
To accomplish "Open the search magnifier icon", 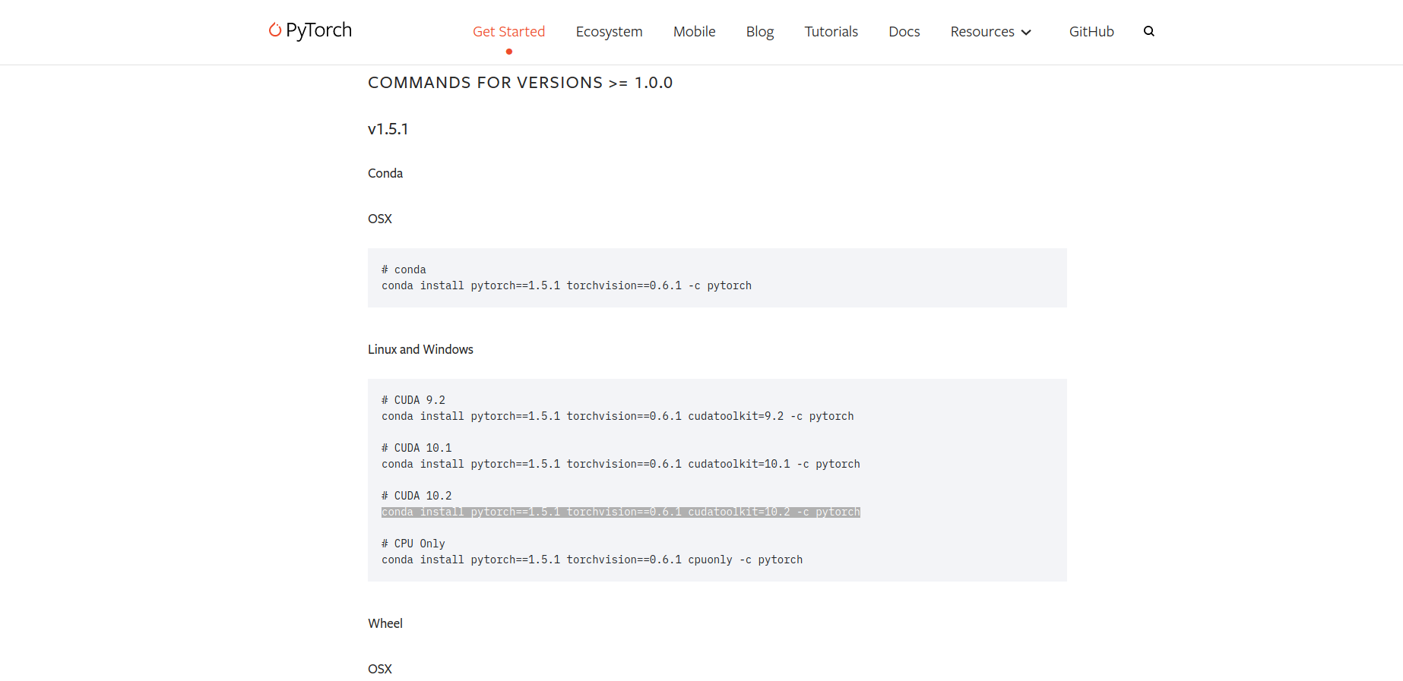I will pos(1149,31).
